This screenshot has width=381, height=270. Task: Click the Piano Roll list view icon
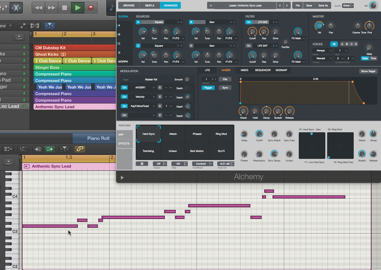(x=8, y=149)
